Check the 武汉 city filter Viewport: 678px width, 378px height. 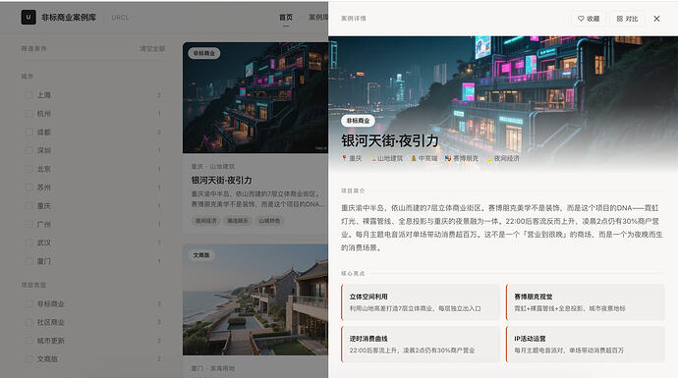[x=28, y=243]
